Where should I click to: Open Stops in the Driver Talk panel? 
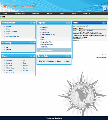(x=67, y=61)
